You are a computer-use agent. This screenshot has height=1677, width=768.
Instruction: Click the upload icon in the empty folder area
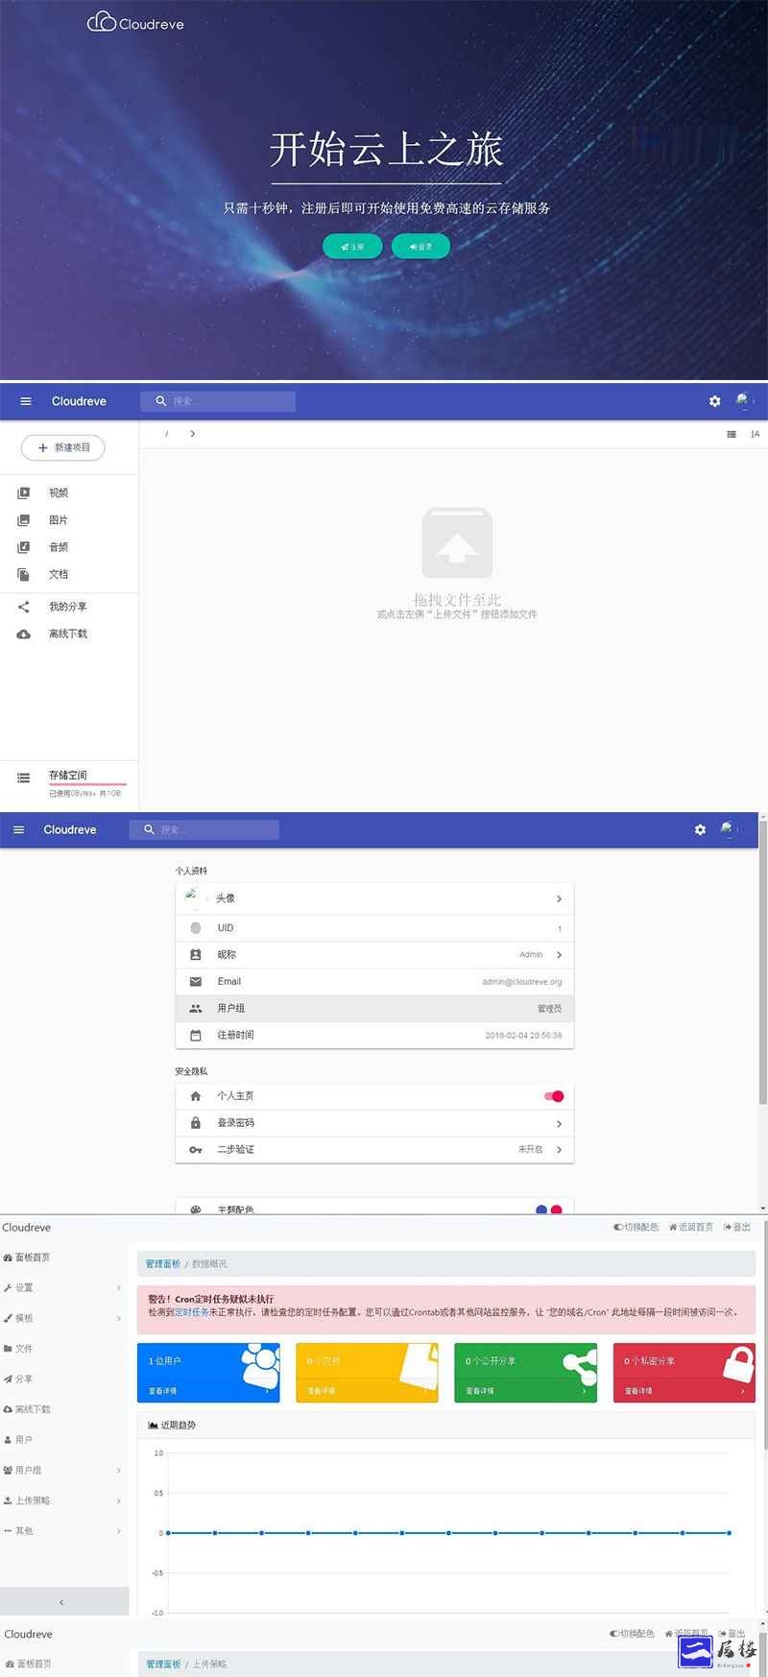pyautogui.click(x=457, y=543)
